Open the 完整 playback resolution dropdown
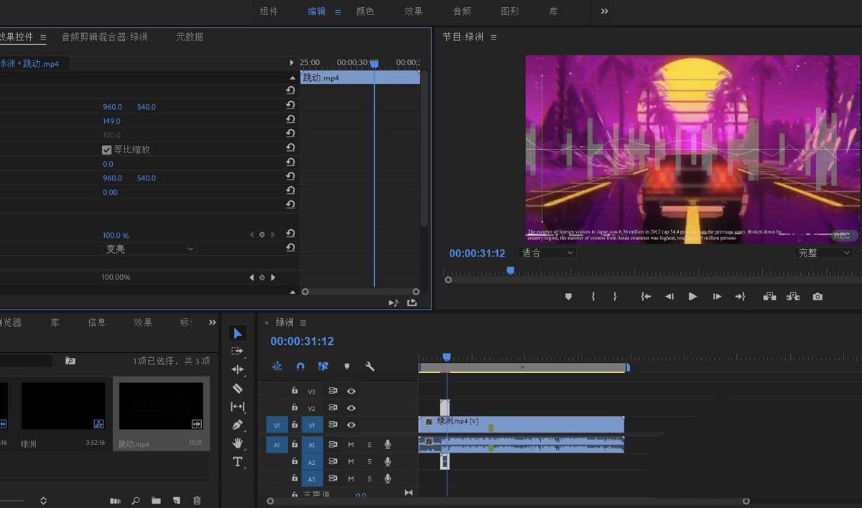Viewport: 862px width, 508px height. 824,253
